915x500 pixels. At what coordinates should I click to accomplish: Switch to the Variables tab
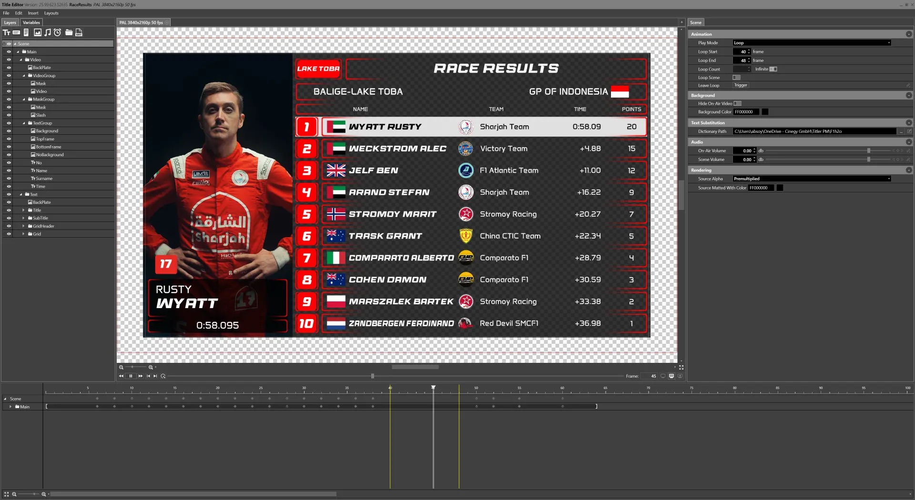click(x=31, y=22)
